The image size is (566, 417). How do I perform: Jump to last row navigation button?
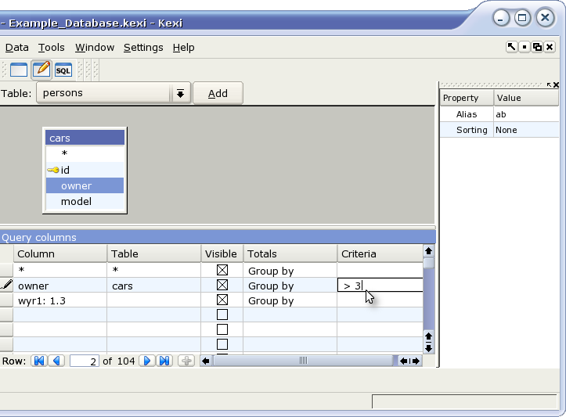pos(164,361)
